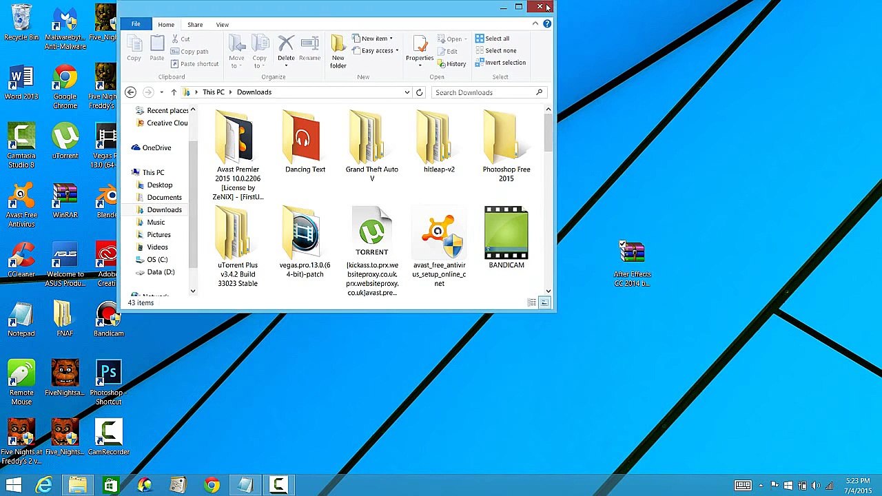Click Select all in the ribbon

tap(492, 39)
